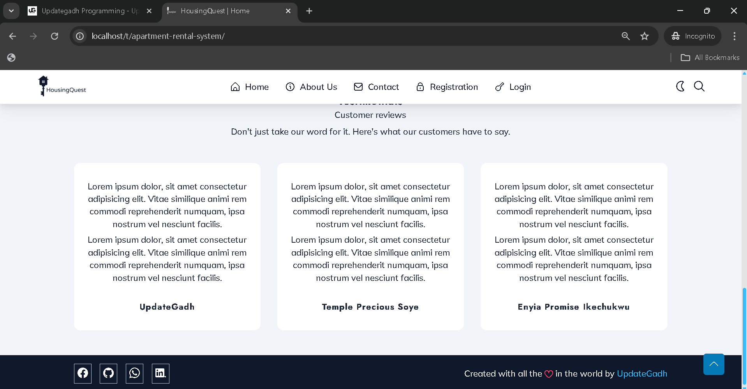Toggle the bookmark star for this page
747x389 pixels.
coord(645,36)
